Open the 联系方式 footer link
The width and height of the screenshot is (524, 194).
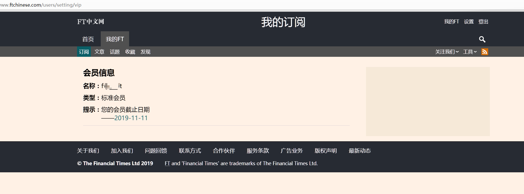[190, 151]
